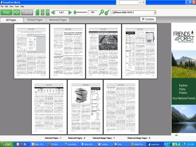Click the zoom in magnifier icon
Screen dimensions: 196x147
(x=102, y=12)
